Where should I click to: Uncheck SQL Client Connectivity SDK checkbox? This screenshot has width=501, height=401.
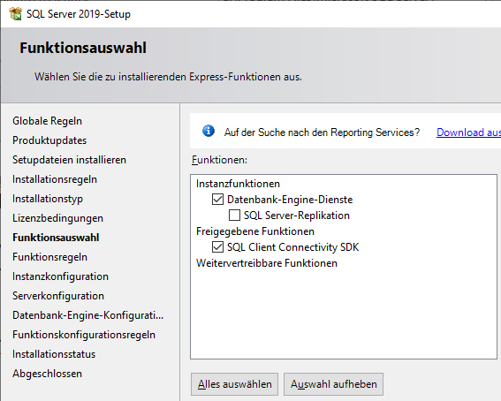(x=217, y=247)
